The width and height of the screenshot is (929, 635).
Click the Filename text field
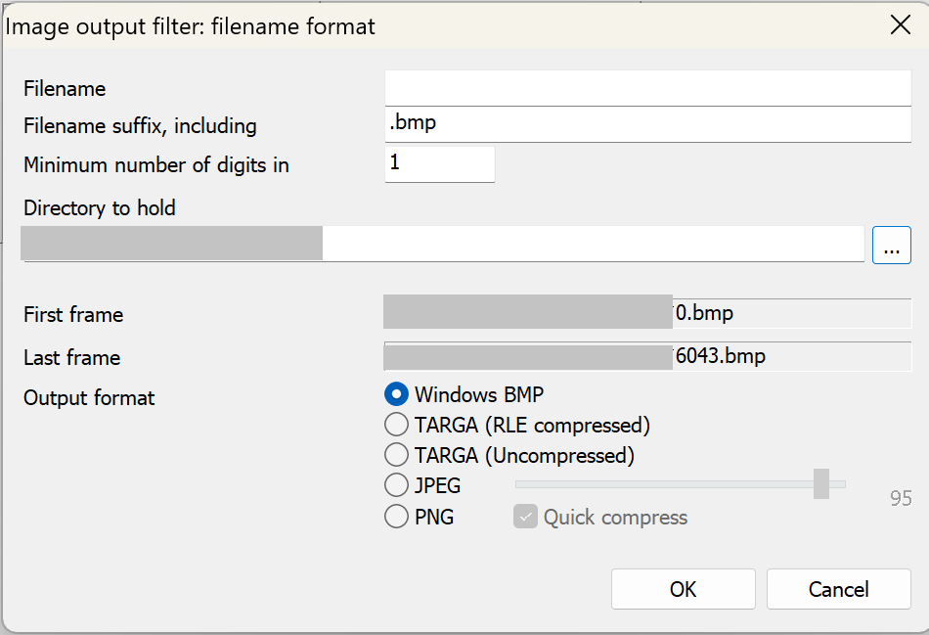pyautogui.click(x=647, y=88)
